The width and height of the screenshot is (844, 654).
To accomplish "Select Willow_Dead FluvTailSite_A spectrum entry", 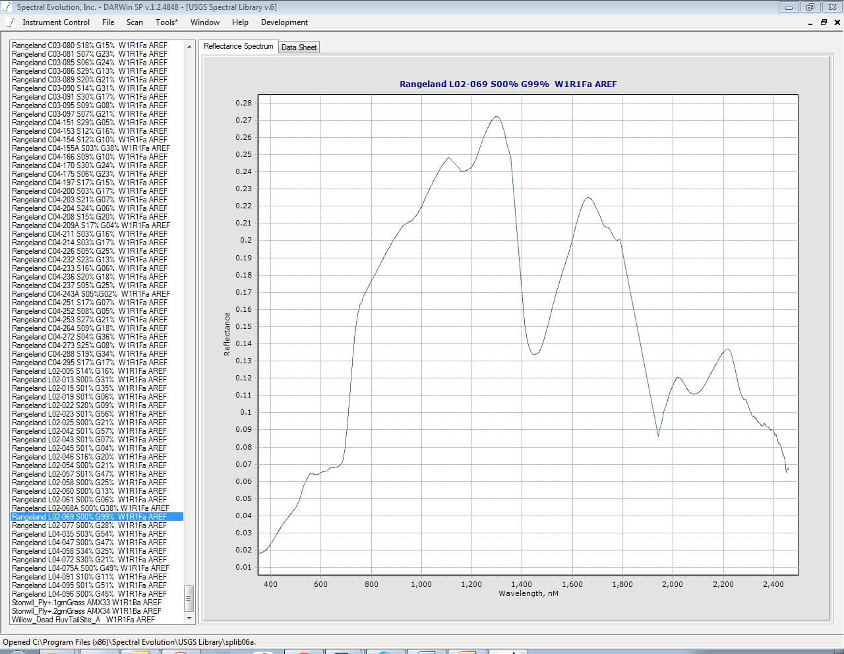I will click(x=83, y=620).
